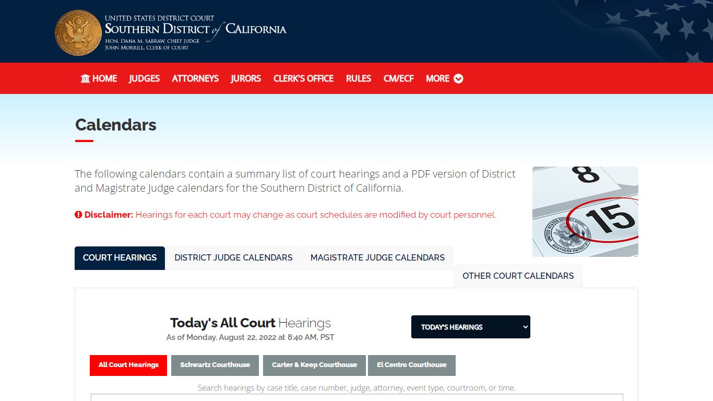Switch to MAGISTRATE JUDGE CALENDARS tab
This screenshot has height=401, width=713.
click(x=377, y=257)
